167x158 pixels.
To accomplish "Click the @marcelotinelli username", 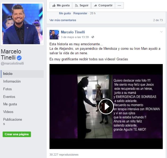I will click(12, 64).
